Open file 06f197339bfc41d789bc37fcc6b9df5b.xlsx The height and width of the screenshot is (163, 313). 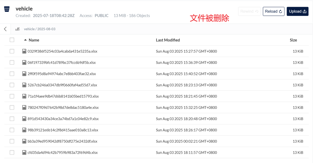click(62, 63)
